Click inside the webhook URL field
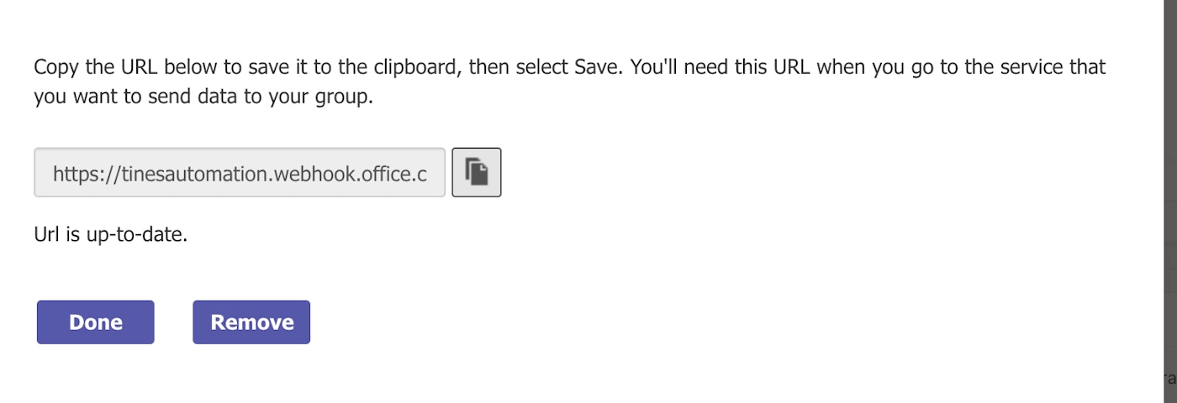1177x403 pixels. tap(240, 174)
